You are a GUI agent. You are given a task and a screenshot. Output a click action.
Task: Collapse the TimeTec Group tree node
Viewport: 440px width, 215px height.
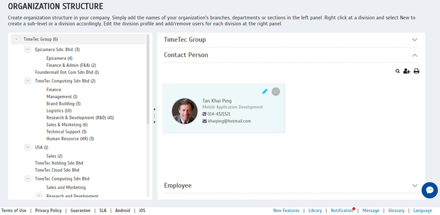[x=16, y=39]
